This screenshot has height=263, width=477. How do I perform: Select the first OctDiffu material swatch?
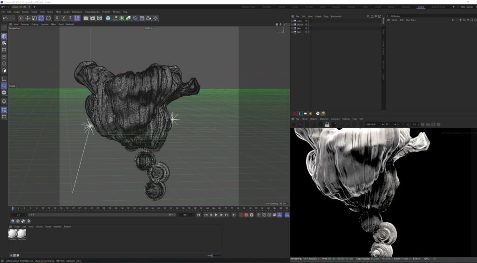(x=13, y=233)
